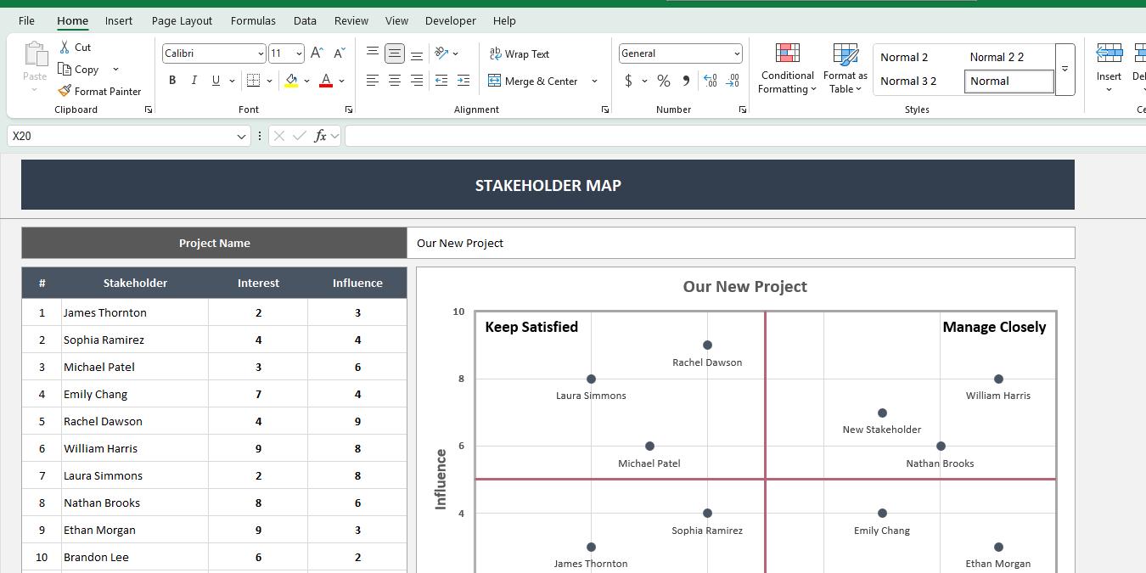This screenshot has height=573, width=1146.
Task: Click the Copy button
Action: [81, 70]
